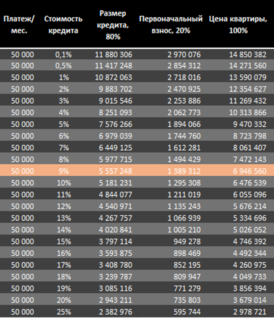Click highlighted apartment price 6 946 560
This screenshot has height=318, width=274.
click(250, 171)
